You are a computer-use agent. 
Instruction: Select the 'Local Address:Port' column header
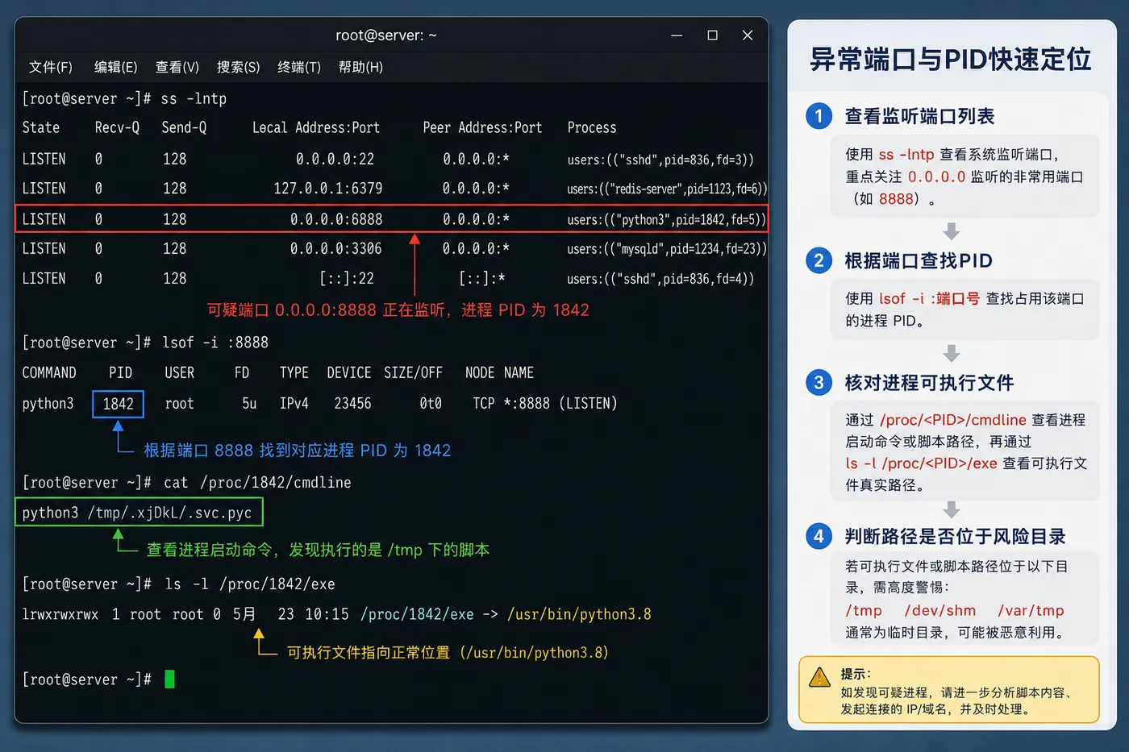click(x=316, y=127)
